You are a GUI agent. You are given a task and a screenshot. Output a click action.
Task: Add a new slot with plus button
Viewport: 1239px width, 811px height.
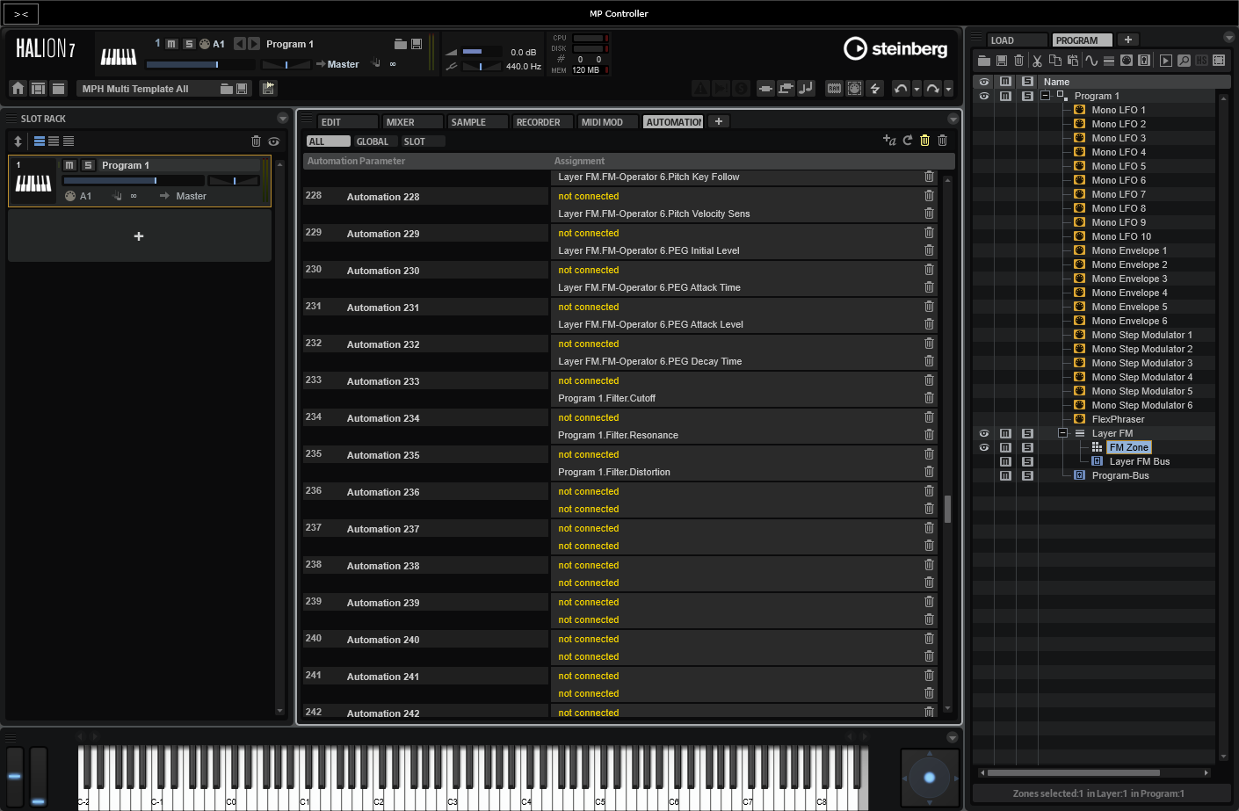tap(139, 236)
